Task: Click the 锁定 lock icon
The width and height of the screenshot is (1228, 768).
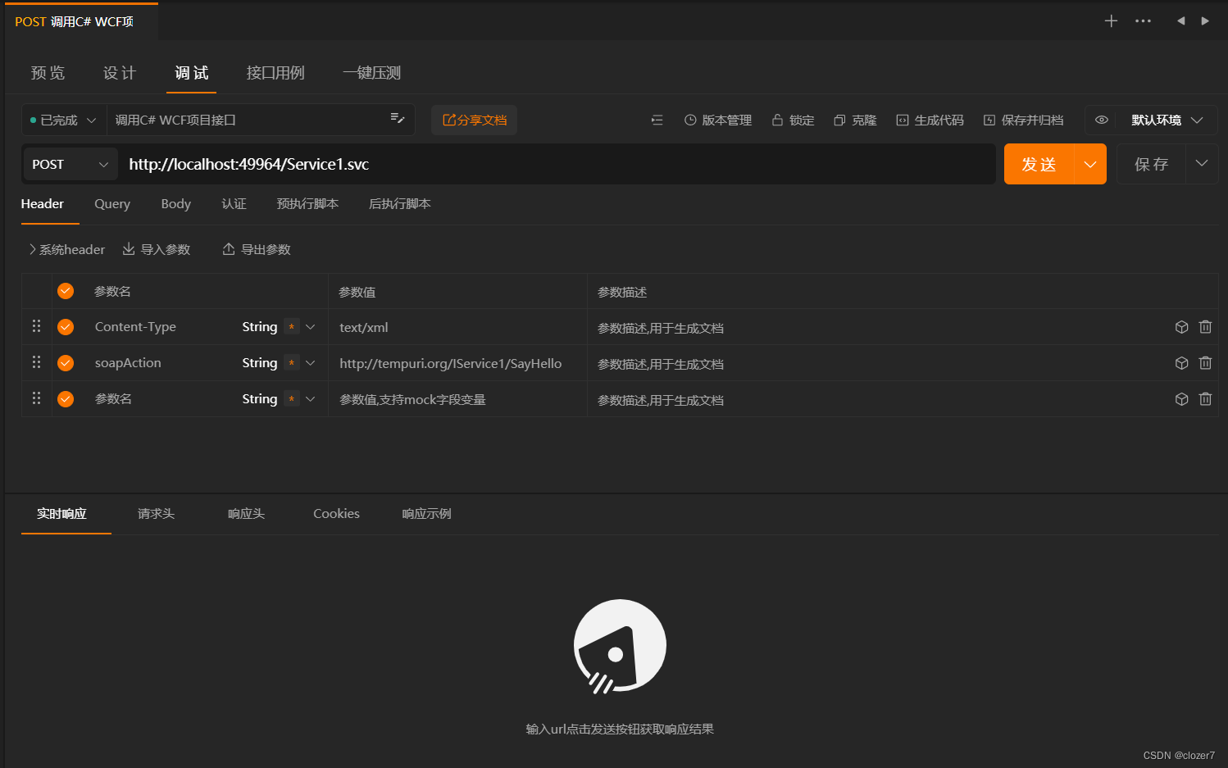Action: (x=776, y=120)
